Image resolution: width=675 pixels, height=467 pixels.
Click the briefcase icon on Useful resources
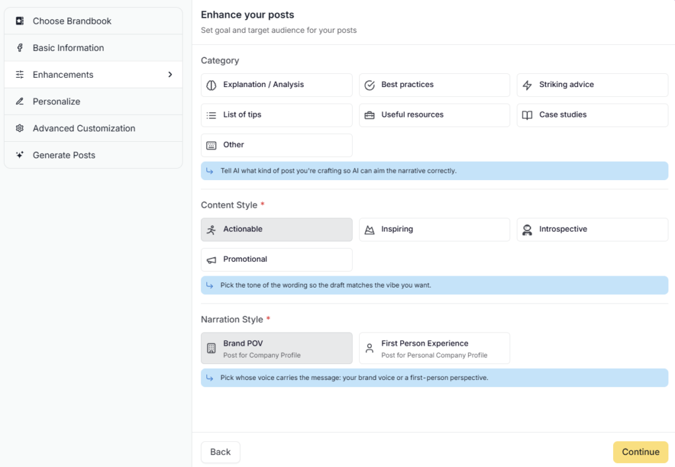pos(370,115)
